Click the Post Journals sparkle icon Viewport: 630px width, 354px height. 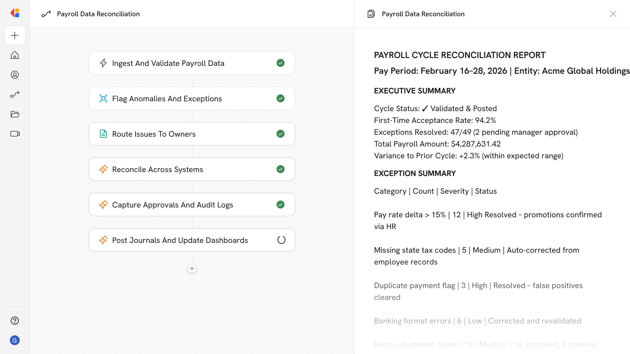103,240
